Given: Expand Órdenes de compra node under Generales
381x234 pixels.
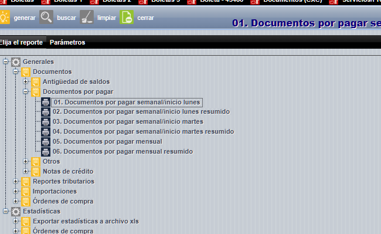Looking at the screenshot, I should pyautogui.click(x=16, y=201).
